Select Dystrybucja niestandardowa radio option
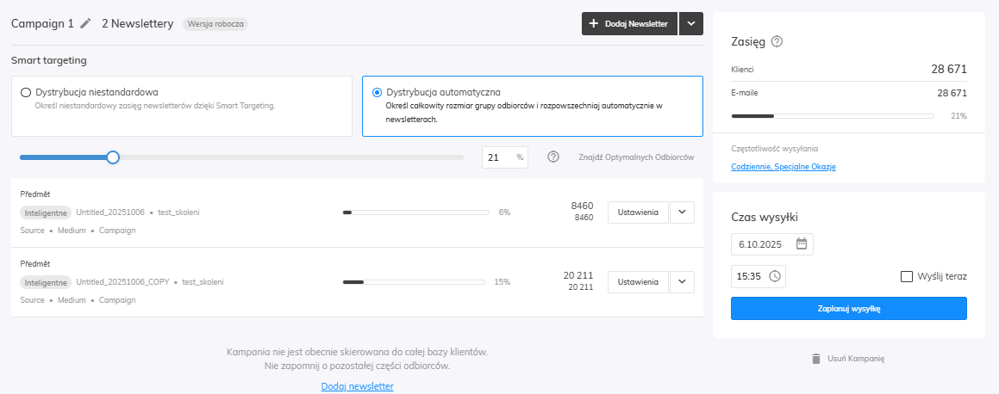The image size is (999, 394). pyautogui.click(x=26, y=92)
